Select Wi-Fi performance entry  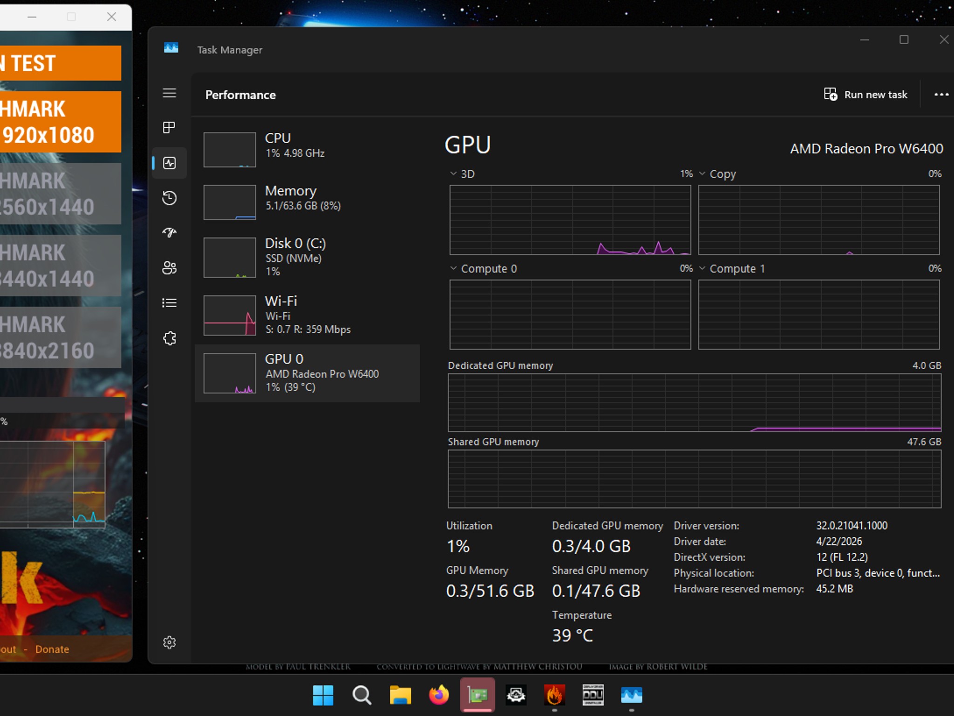pyautogui.click(x=307, y=315)
